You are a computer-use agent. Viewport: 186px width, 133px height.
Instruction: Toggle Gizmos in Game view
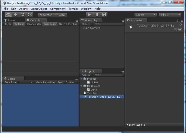click(70, 82)
